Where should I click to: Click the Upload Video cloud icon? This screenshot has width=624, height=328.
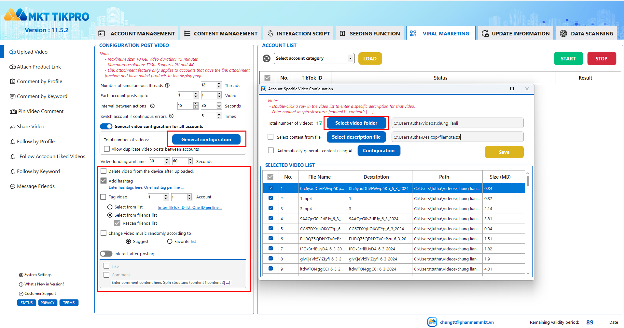pyautogui.click(x=13, y=52)
